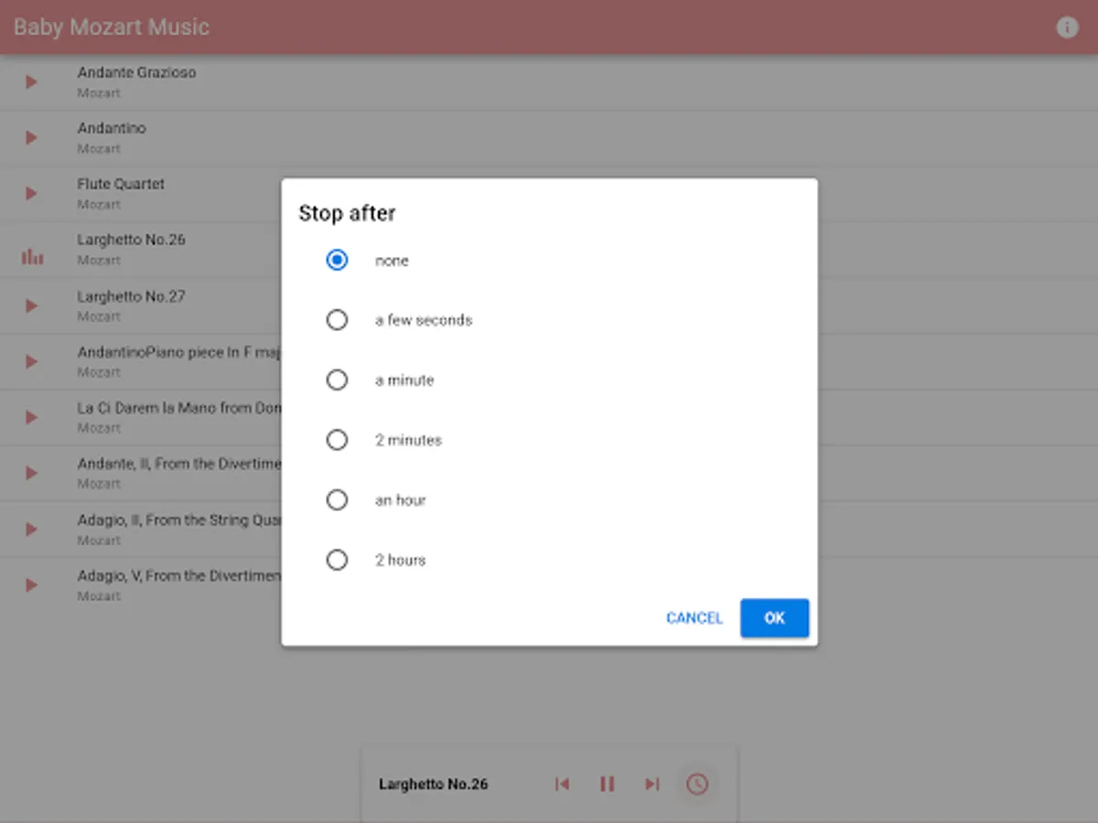
Task: Play Larghetto No.27 track
Action: pos(31,305)
